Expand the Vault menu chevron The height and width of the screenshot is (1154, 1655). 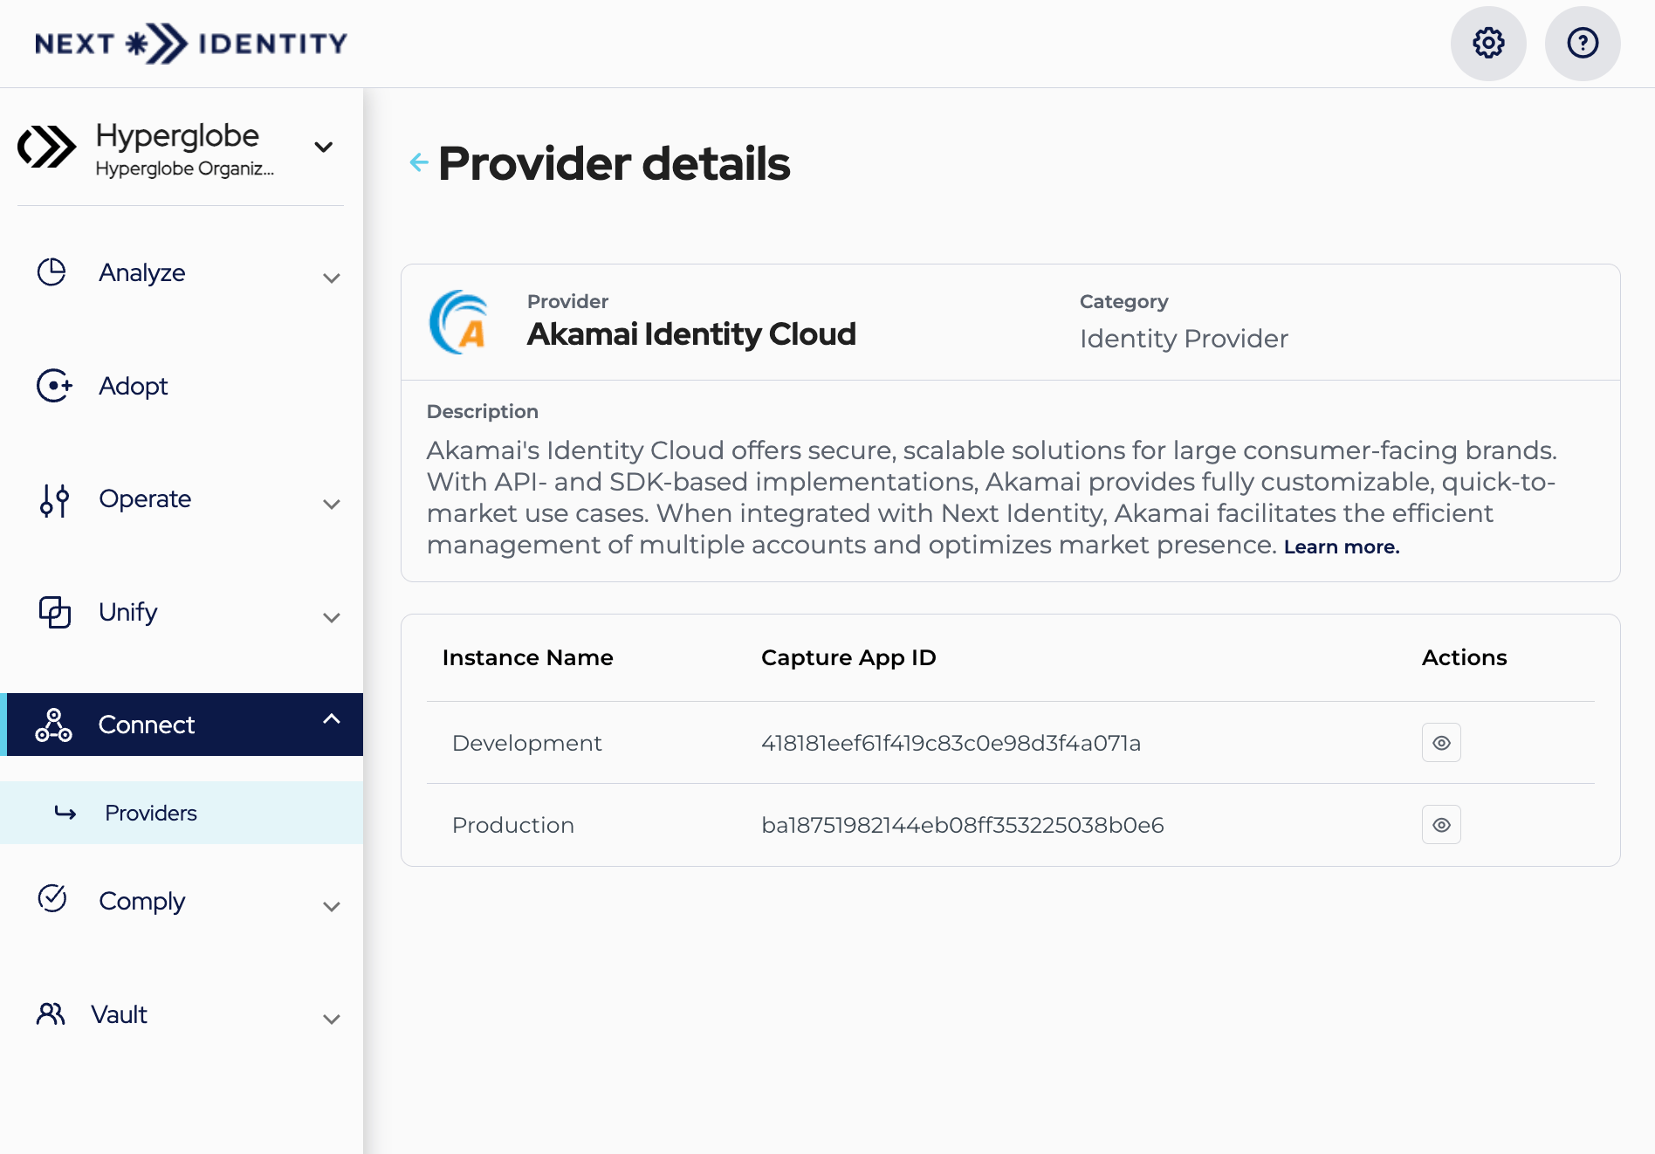point(332,1020)
